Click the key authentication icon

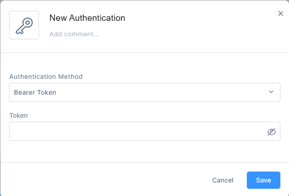tap(24, 25)
